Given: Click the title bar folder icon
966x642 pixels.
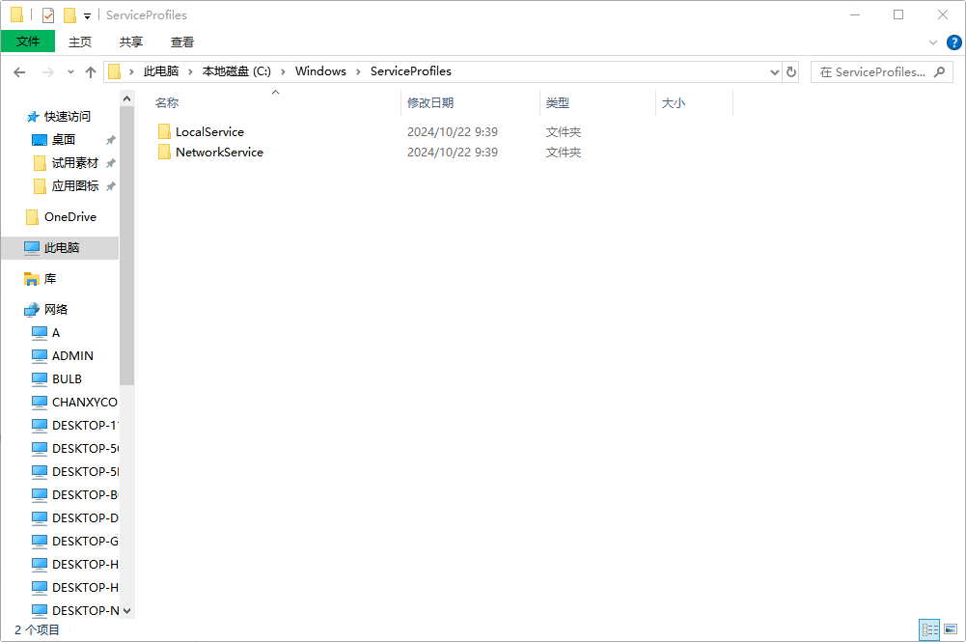Looking at the screenshot, I should [16, 14].
